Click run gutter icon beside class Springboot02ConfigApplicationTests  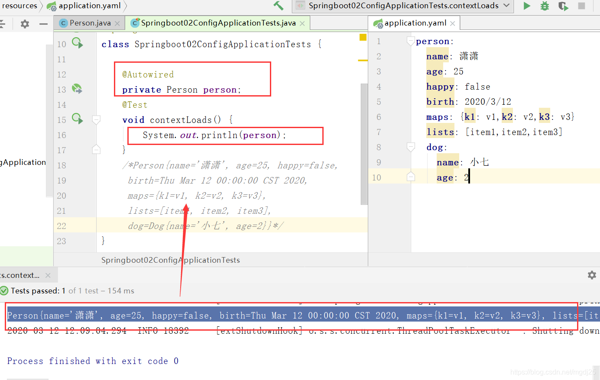77,43
